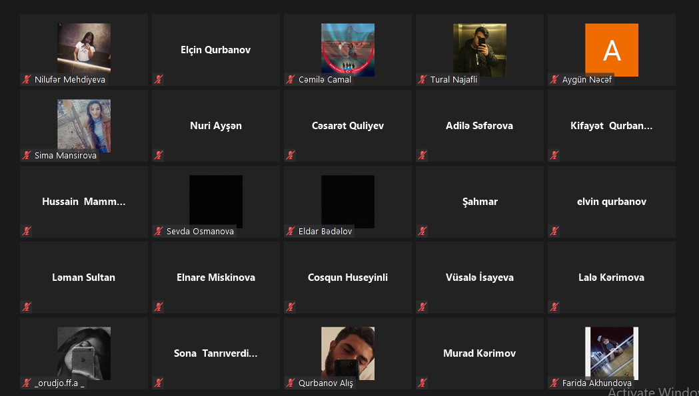Image resolution: width=699 pixels, height=396 pixels.
Task: Click muted mic icon in Şahmar tile
Action: point(422,231)
